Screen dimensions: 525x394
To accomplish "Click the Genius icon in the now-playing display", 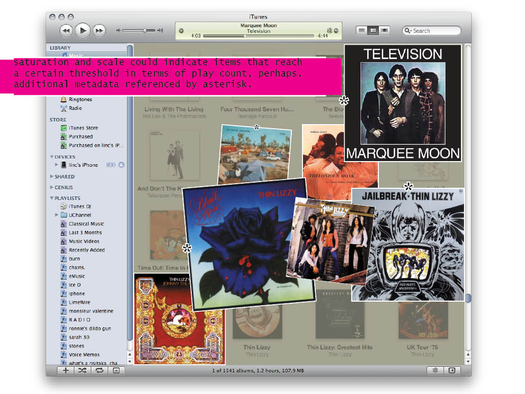I will [x=330, y=30].
